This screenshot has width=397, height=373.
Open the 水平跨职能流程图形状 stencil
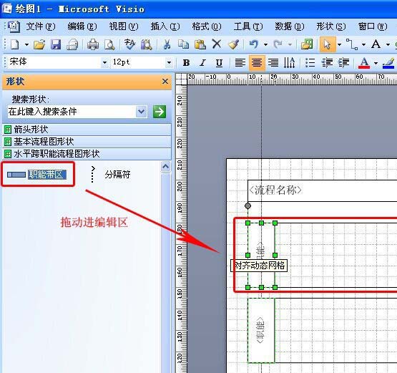tap(87, 153)
